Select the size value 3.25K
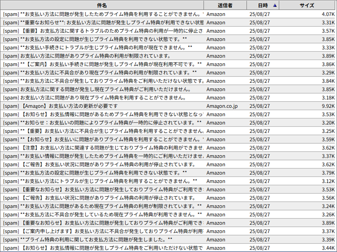 pos(328,131)
